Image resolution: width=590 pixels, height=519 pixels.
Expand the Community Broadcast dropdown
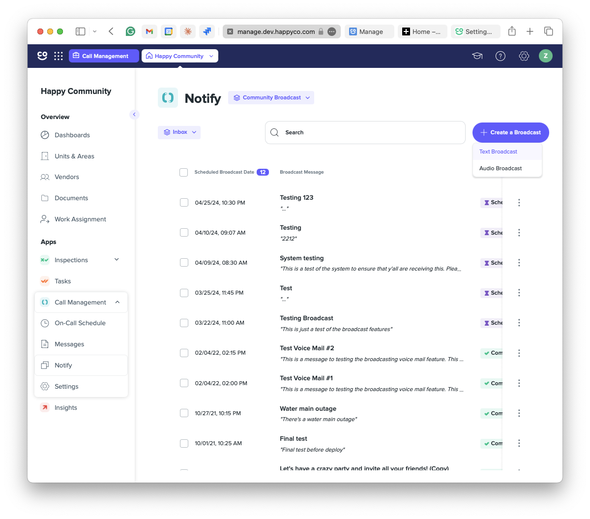click(x=271, y=97)
